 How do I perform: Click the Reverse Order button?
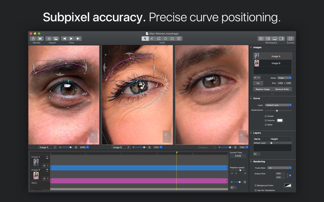[283, 89]
